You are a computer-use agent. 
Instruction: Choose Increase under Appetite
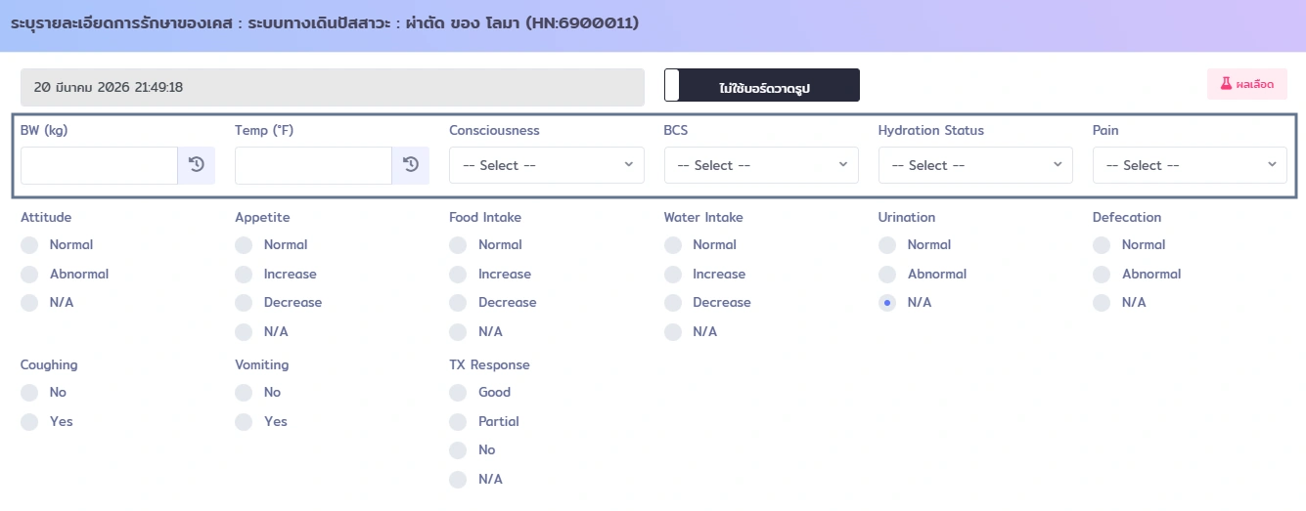tap(244, 275)
